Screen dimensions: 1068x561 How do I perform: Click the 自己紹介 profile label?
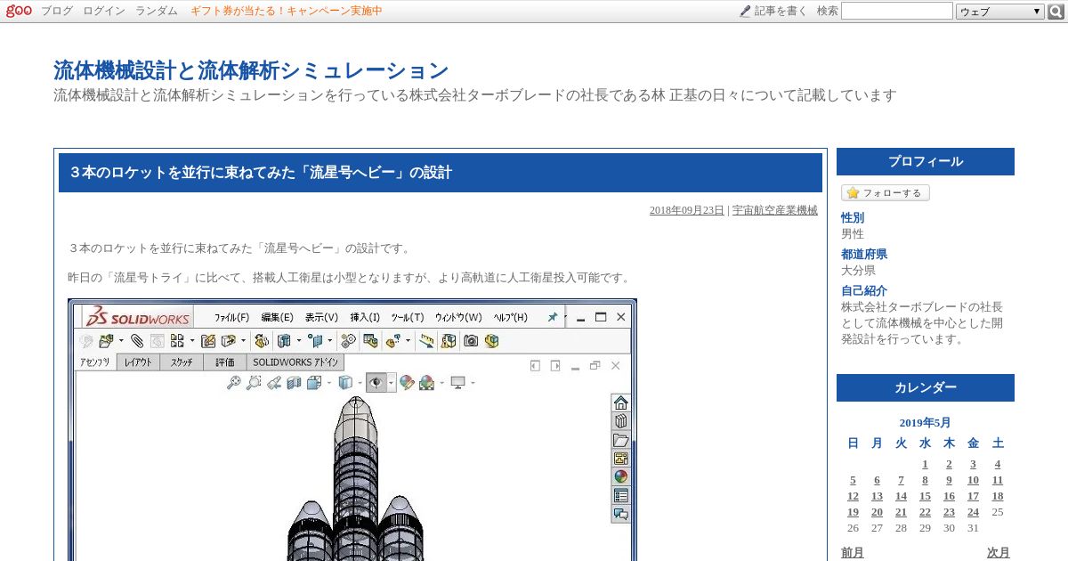tap(864, 290)
